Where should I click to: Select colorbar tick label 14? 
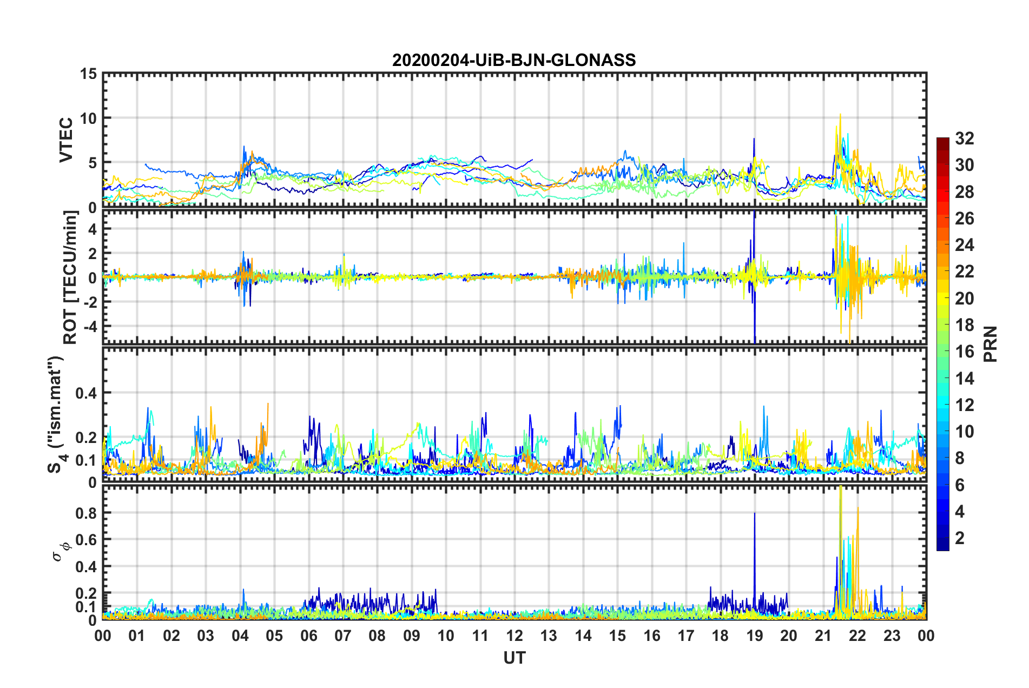[964, 379]
